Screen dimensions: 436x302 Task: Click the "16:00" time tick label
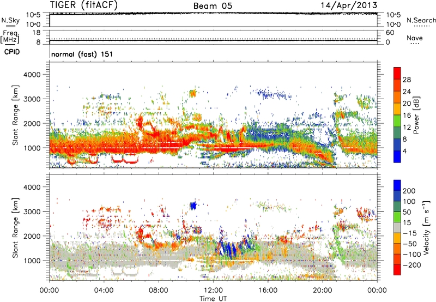268,291
